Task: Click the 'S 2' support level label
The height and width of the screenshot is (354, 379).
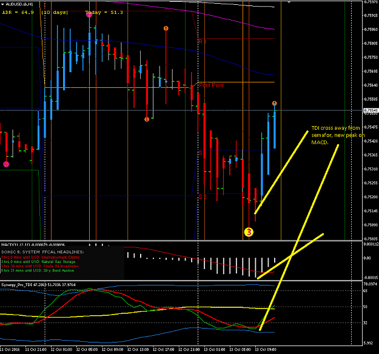Action: tap(203, 197)
